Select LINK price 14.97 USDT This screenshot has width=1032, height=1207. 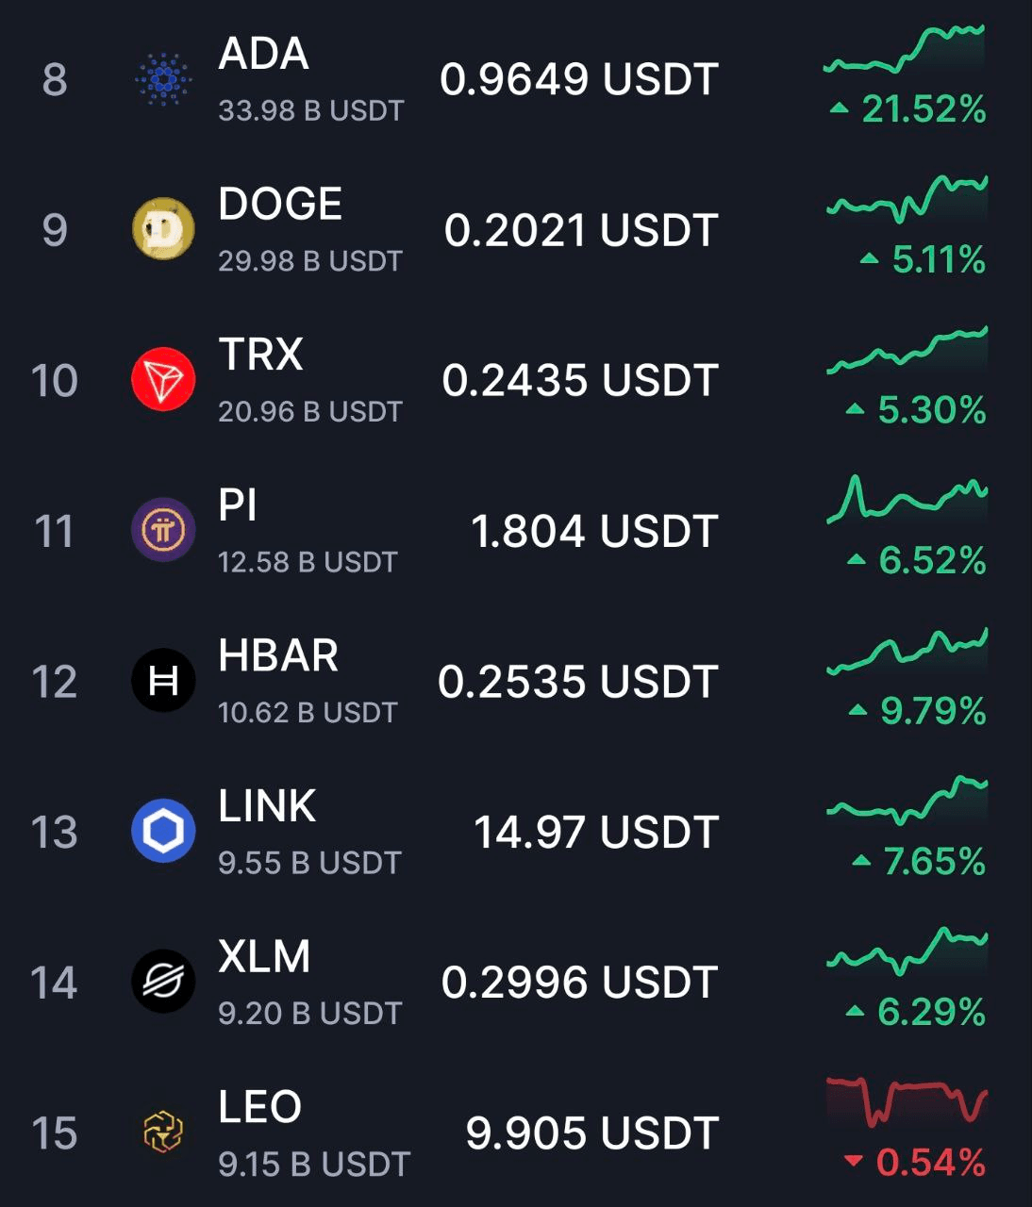coord(596,832)
